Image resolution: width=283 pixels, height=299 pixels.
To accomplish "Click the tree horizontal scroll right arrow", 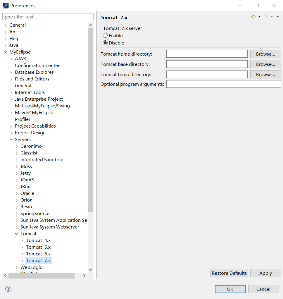I will [x=84, y=276].
